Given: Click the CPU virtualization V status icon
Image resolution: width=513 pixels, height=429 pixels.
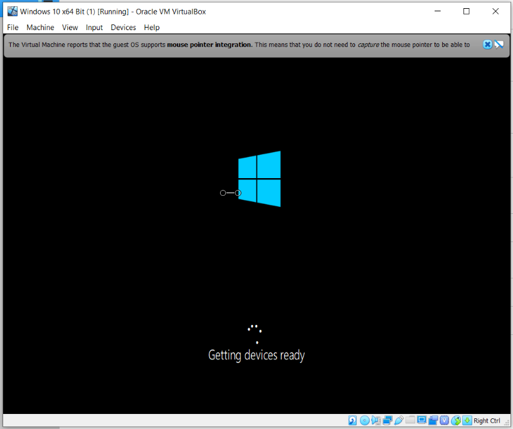Looking at the screenshot, I should [x=444, y=420].
